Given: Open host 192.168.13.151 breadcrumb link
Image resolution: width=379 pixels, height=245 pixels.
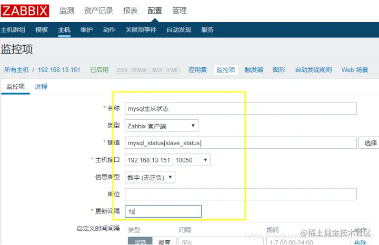Looking at the screenshot, I should [x=59, y=70].
